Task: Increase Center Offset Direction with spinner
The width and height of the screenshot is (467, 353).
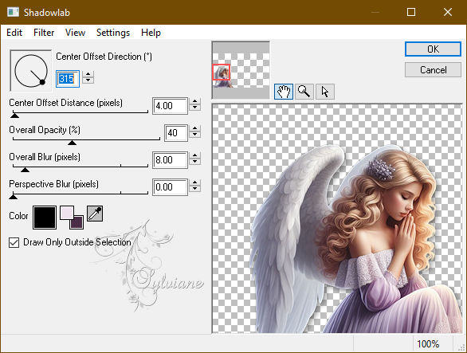Action: tap(88, 74)
